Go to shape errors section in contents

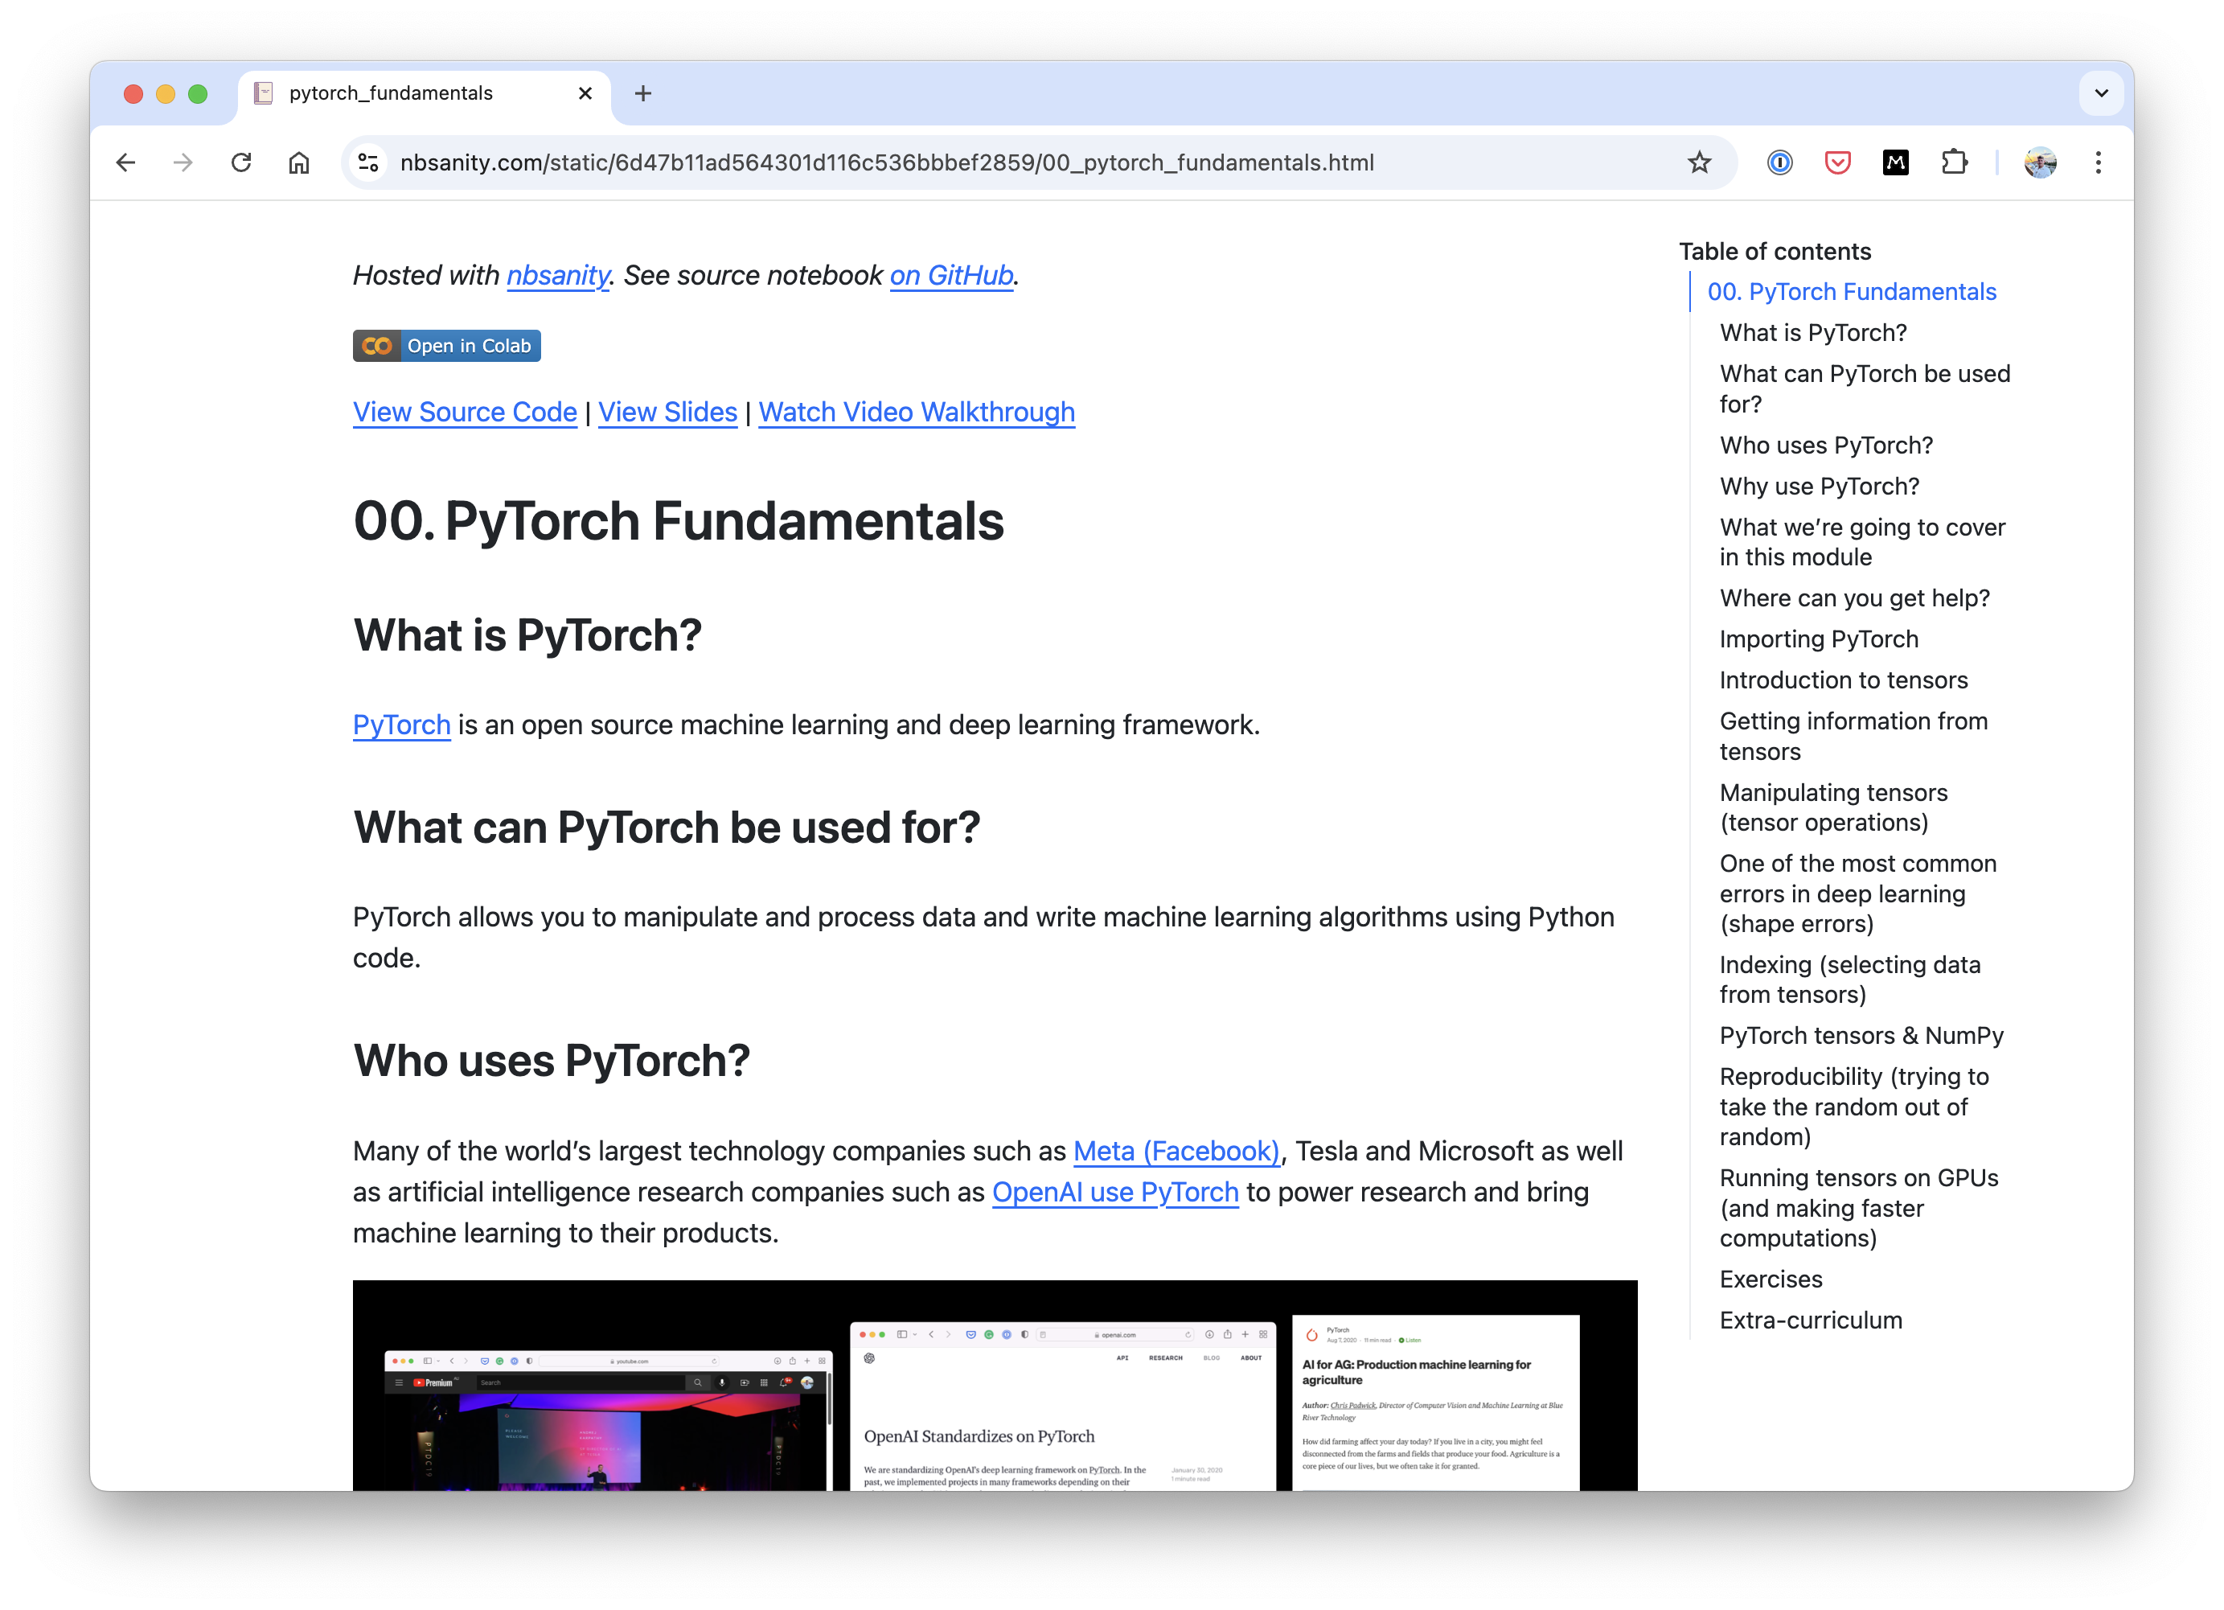[1857, 894]
